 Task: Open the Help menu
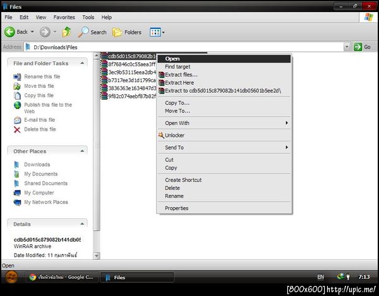click(106, 18)
